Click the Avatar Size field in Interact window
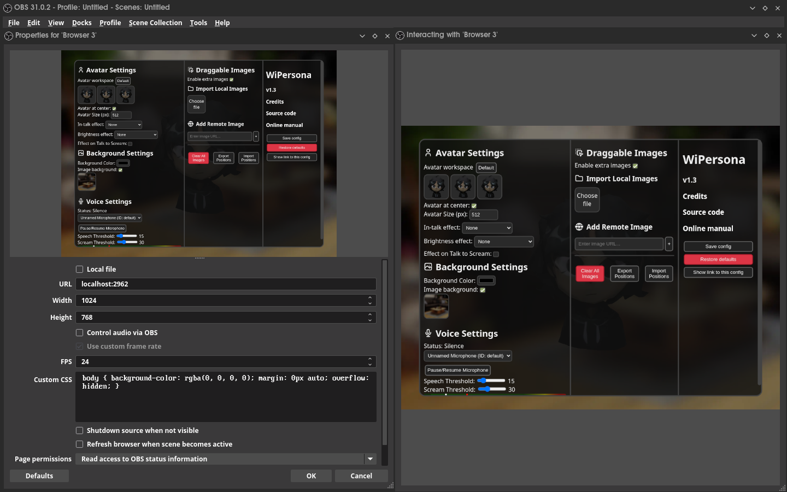Image resolution: width=787 pixels, height=492 pixels. 483,215
